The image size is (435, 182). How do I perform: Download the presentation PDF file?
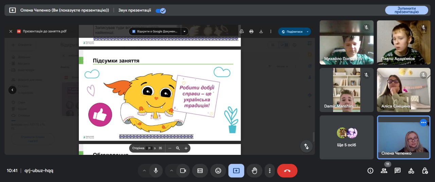(x=261, y=31)
